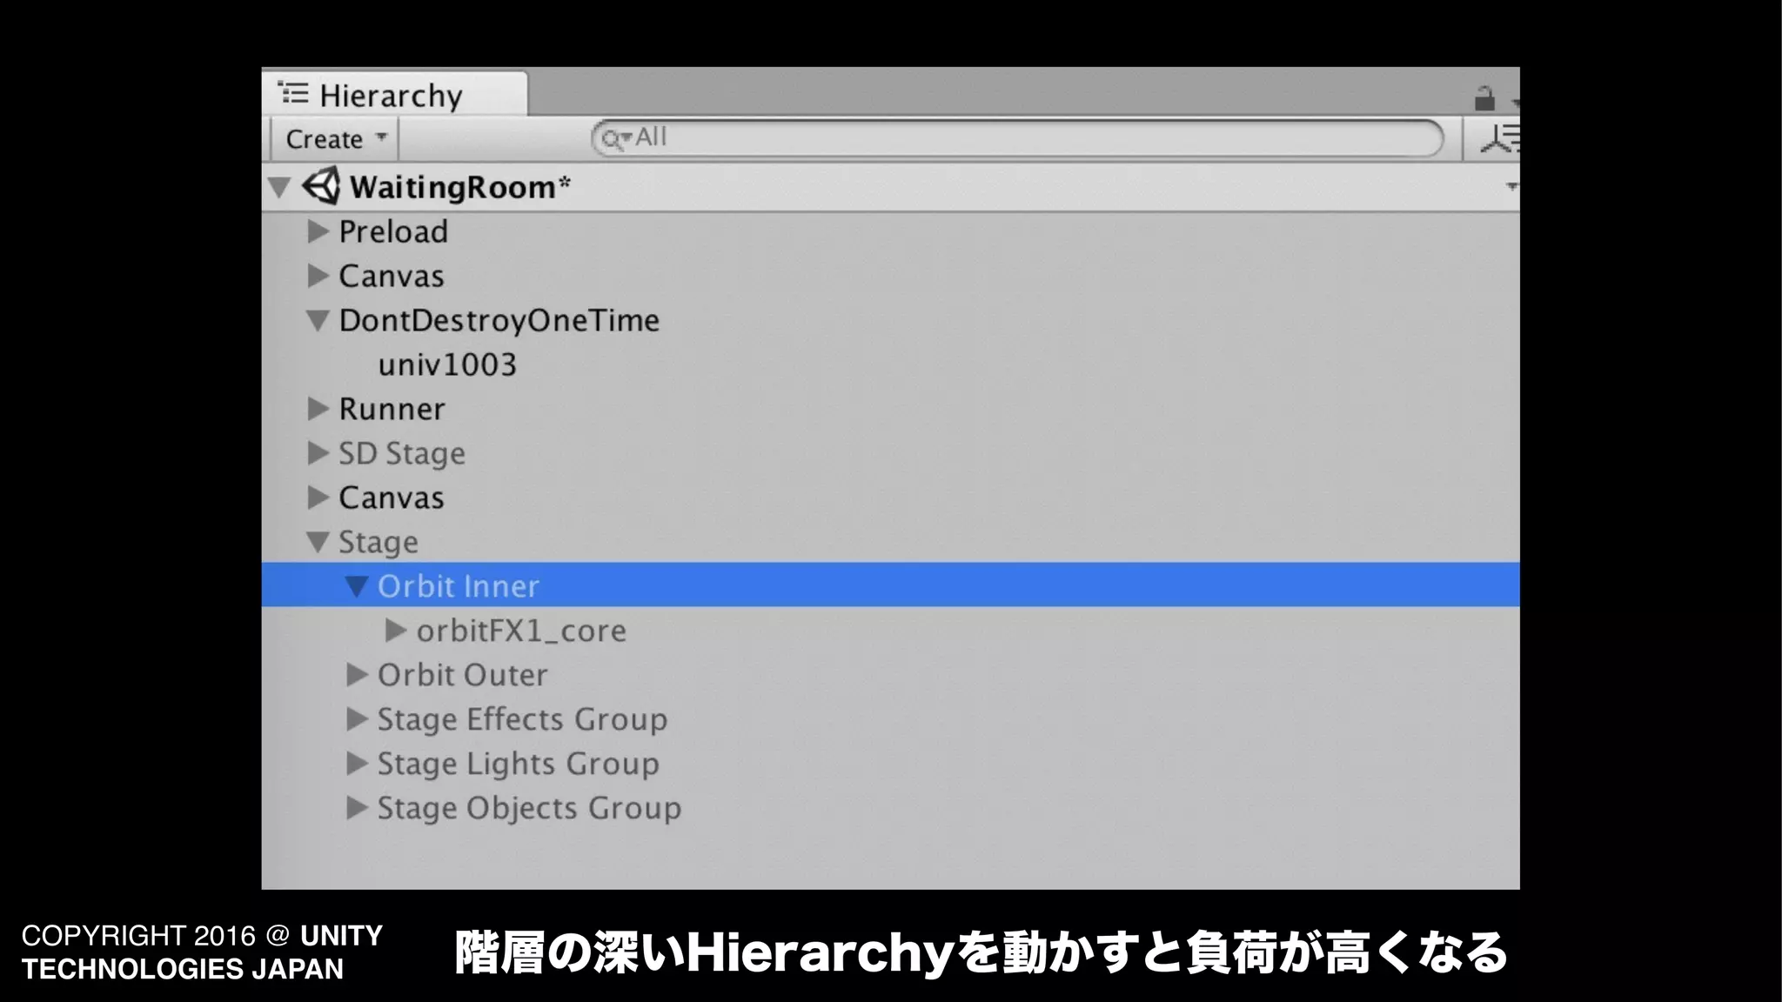Viewport: 1782px width, 1002px height.
Task: Select the Preload item
Action: [393, 232]
